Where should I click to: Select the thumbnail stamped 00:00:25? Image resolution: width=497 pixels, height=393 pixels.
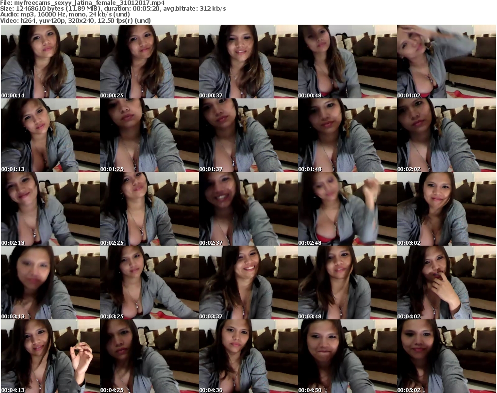(x=149, y=62)
